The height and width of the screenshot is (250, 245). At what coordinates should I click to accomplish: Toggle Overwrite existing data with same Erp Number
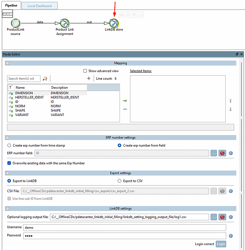(x=9, y=163)
